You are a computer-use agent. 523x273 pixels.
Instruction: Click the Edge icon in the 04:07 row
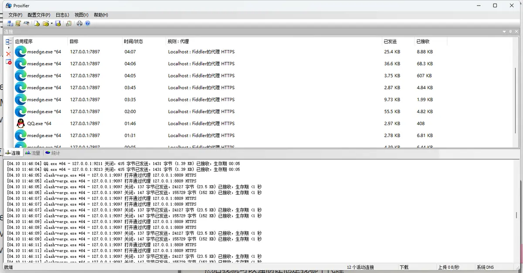point(20,52)
